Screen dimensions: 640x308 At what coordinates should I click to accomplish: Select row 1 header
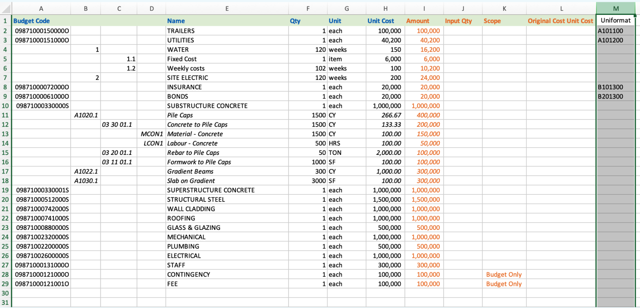click(x=5, y=21)
